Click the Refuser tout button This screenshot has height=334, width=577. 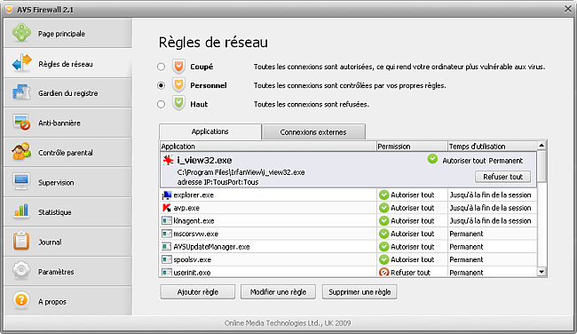[x=502, y=177]
